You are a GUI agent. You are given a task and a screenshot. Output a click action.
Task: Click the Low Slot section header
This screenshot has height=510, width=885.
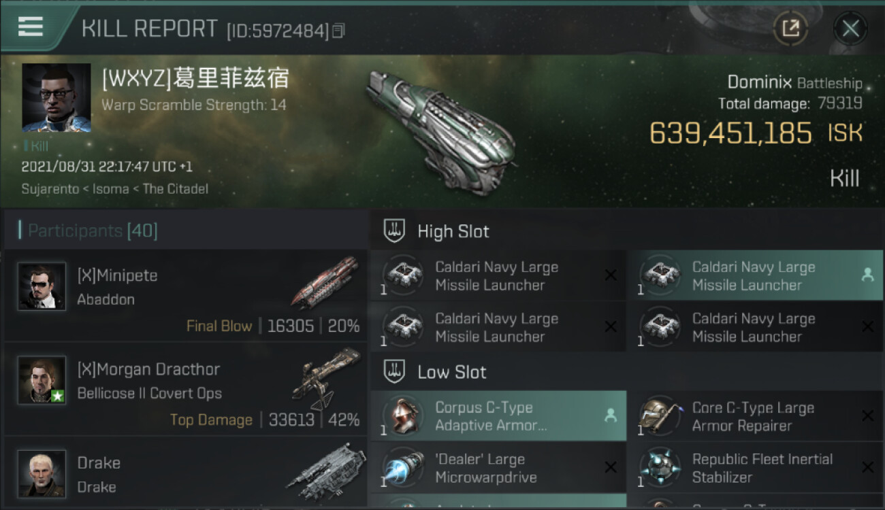click(x=452, y=372)
